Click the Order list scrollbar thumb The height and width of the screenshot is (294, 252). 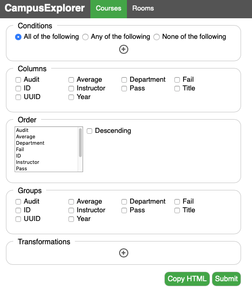(x=80, y=142)
